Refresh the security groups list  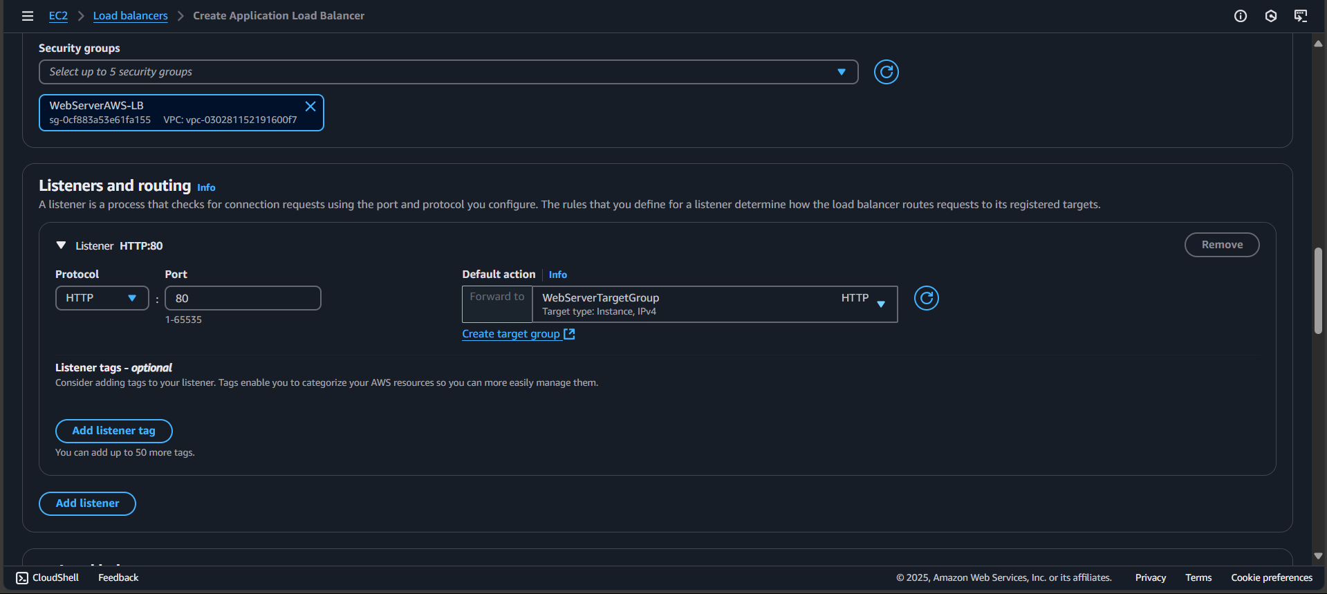[886, 72]
